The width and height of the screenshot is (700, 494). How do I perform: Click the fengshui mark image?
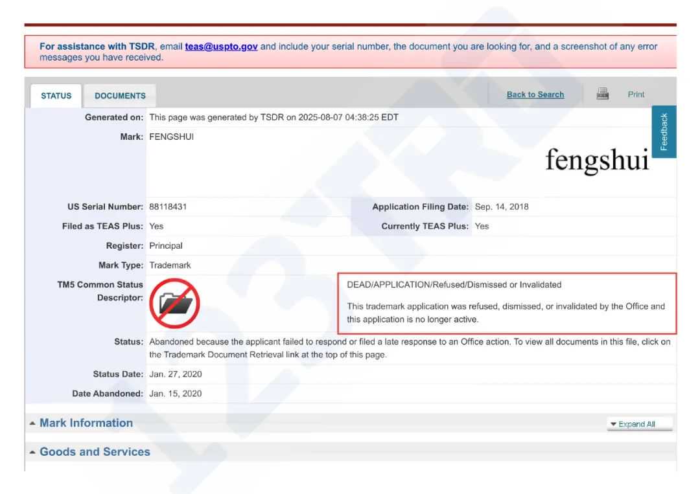click(x=597, y=161)
